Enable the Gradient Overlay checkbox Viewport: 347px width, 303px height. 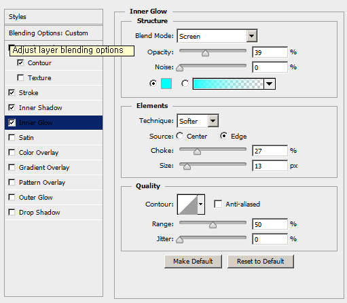[12, 167]
